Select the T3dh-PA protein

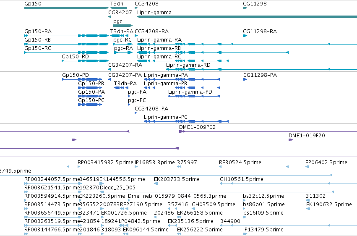pos(121,88)
